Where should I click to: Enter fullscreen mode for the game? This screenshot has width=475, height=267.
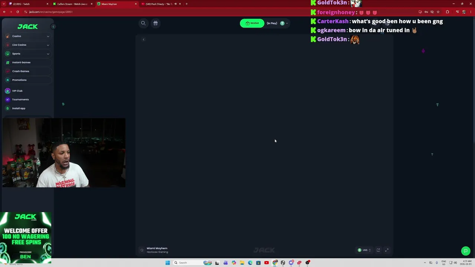[387, 250]
